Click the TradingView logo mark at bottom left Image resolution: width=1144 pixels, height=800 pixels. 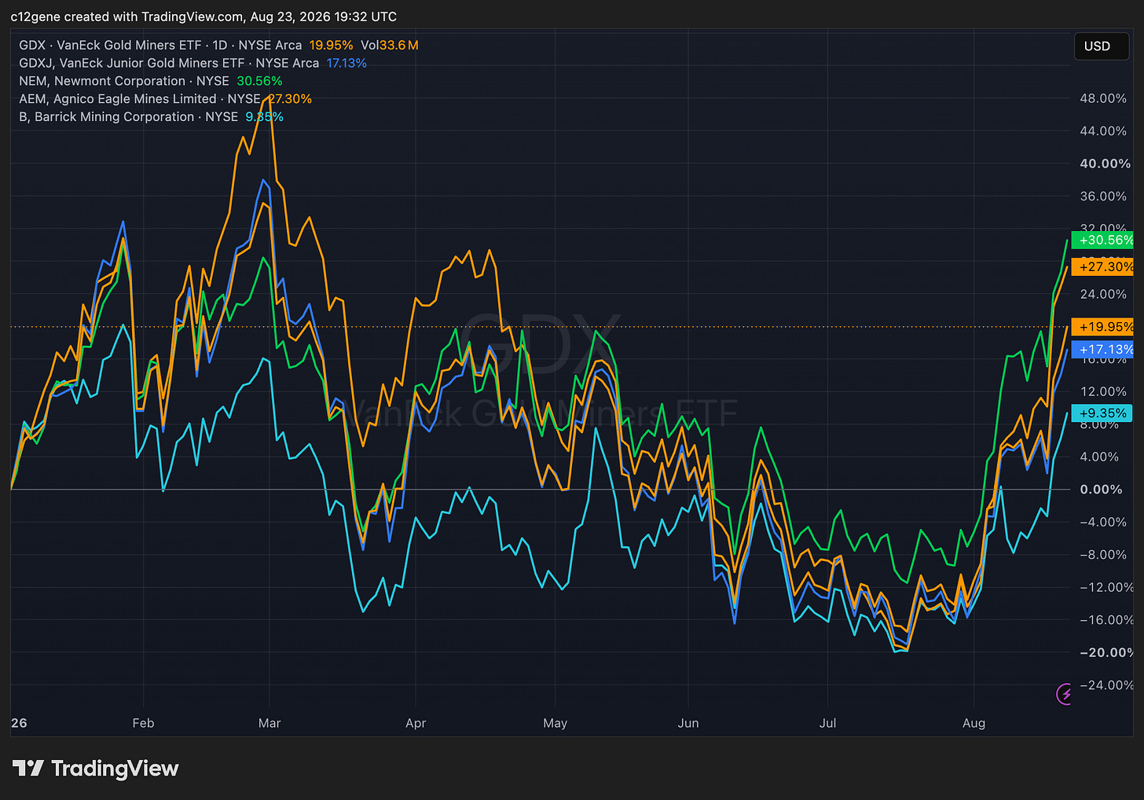(28, 768)
